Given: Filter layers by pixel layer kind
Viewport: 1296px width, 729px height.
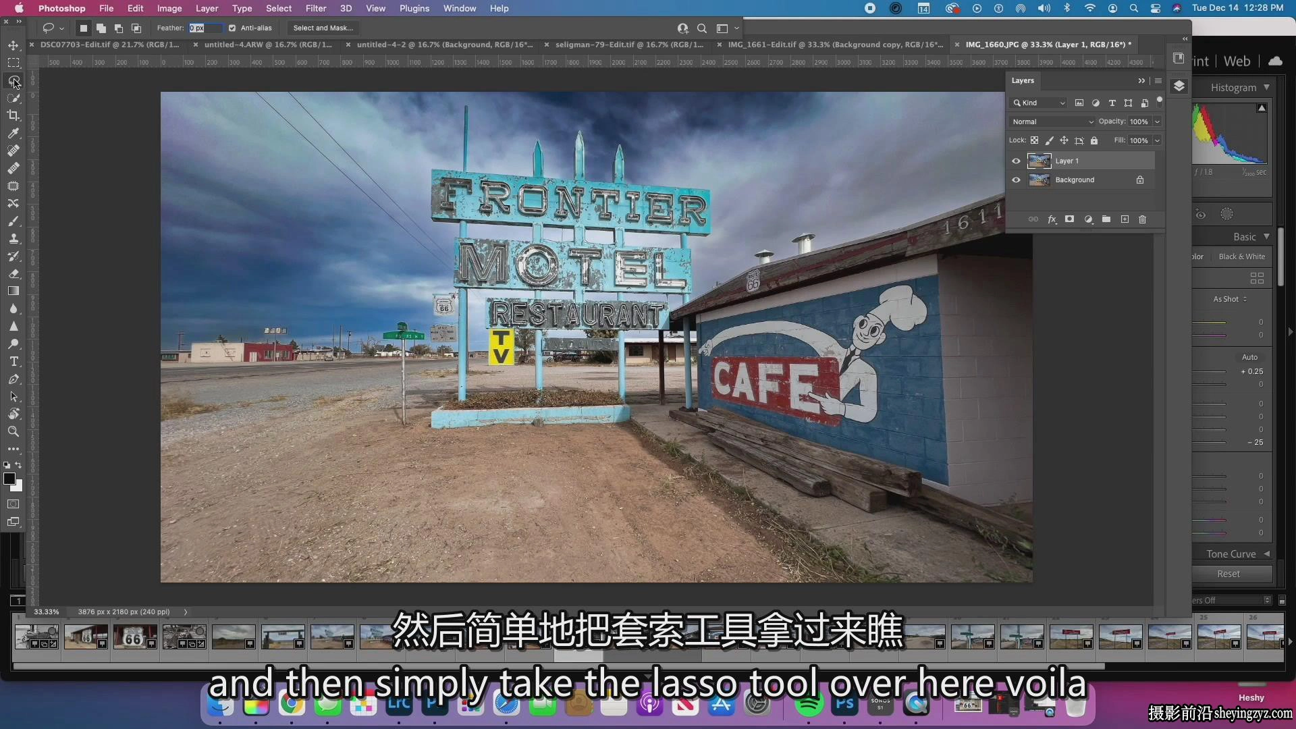Looking at the screenshot, I should pos(1079,103).
